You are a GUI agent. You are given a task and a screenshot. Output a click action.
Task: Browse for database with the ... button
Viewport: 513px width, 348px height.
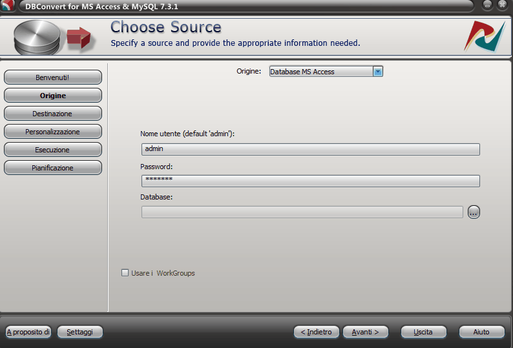[474, 212]
